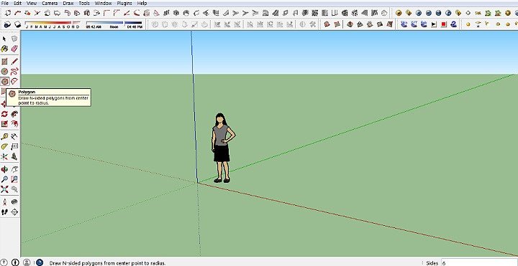The width and height of the screenshot is (518, 266).
Task: Select the Zoom Window tool
Action: pos(14,179)
